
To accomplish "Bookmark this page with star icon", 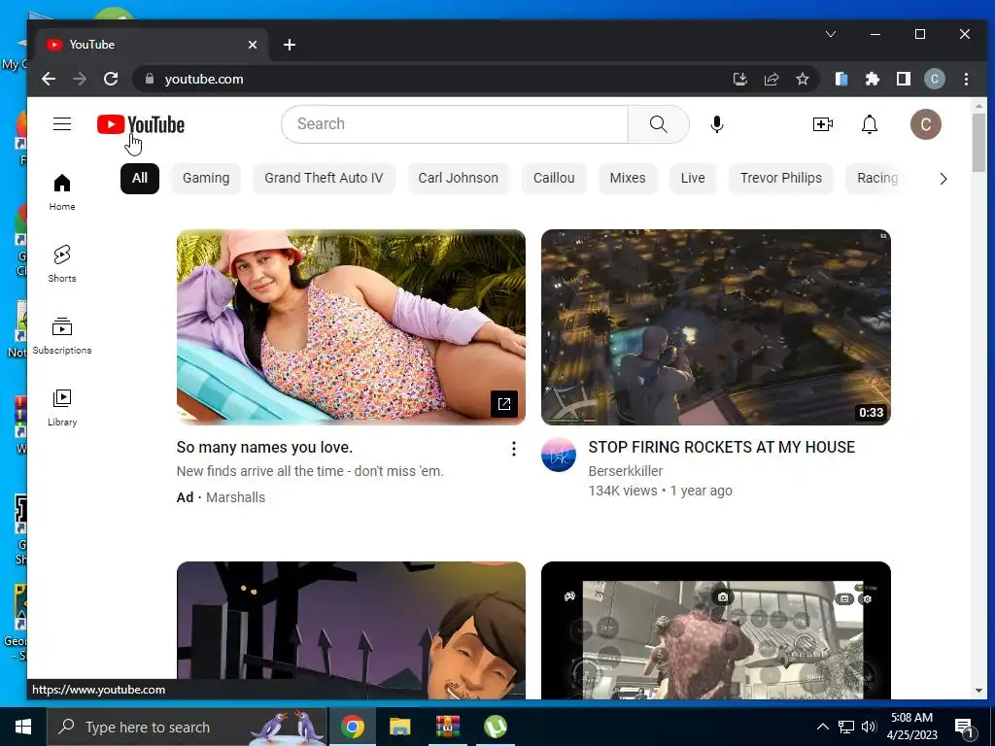I will coord(803,79).
